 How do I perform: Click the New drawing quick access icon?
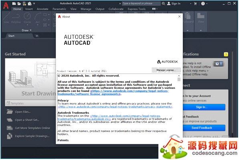(14, 4)
